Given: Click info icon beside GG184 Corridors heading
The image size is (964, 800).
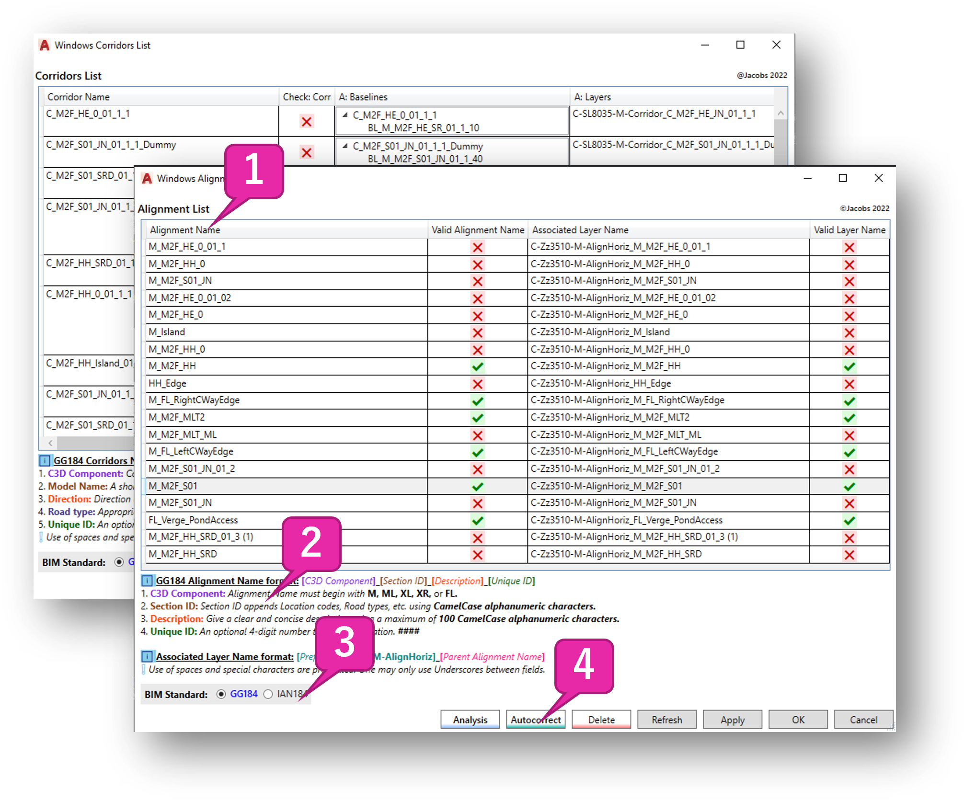Looking at the screenshot, I should click(45, 460).
